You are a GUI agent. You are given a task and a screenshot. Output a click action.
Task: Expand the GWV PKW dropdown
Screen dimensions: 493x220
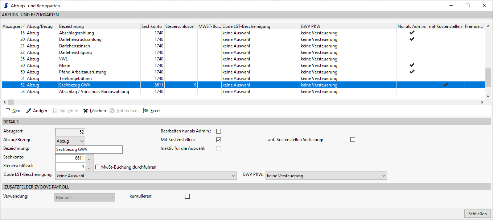(x=326, y=176)
